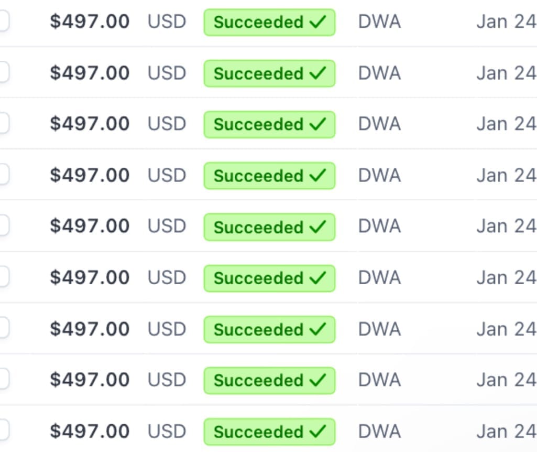Click the Succeeded status badge in the seventh row
Screen dimensions: 537x452
pyautogui.click(x=269, y=329)
